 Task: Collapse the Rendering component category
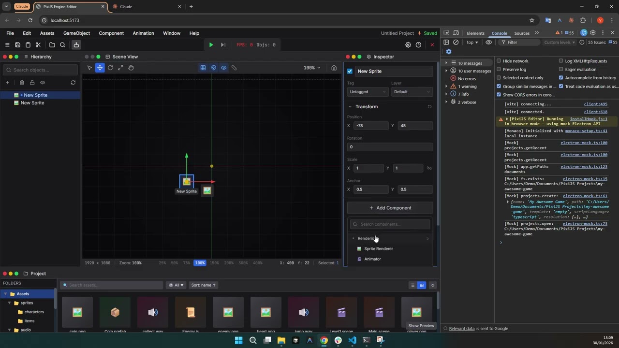coord(390,238)
